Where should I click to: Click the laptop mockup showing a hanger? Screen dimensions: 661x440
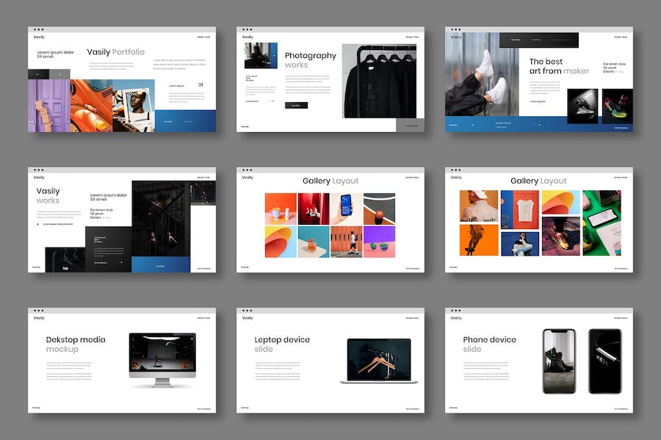click(379, 359)
